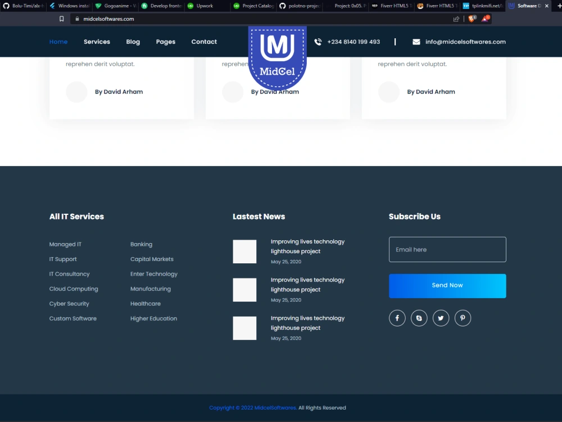Image resolution: width=562 pixels, height=422 pixels.
Task: Open the Blog nav menu
Action: [x=133, y=42]
